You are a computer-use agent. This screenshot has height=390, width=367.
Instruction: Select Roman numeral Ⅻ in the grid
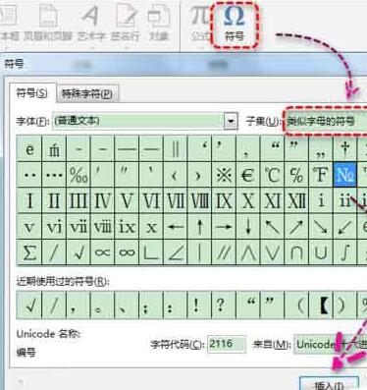click(x=296, y=200)
